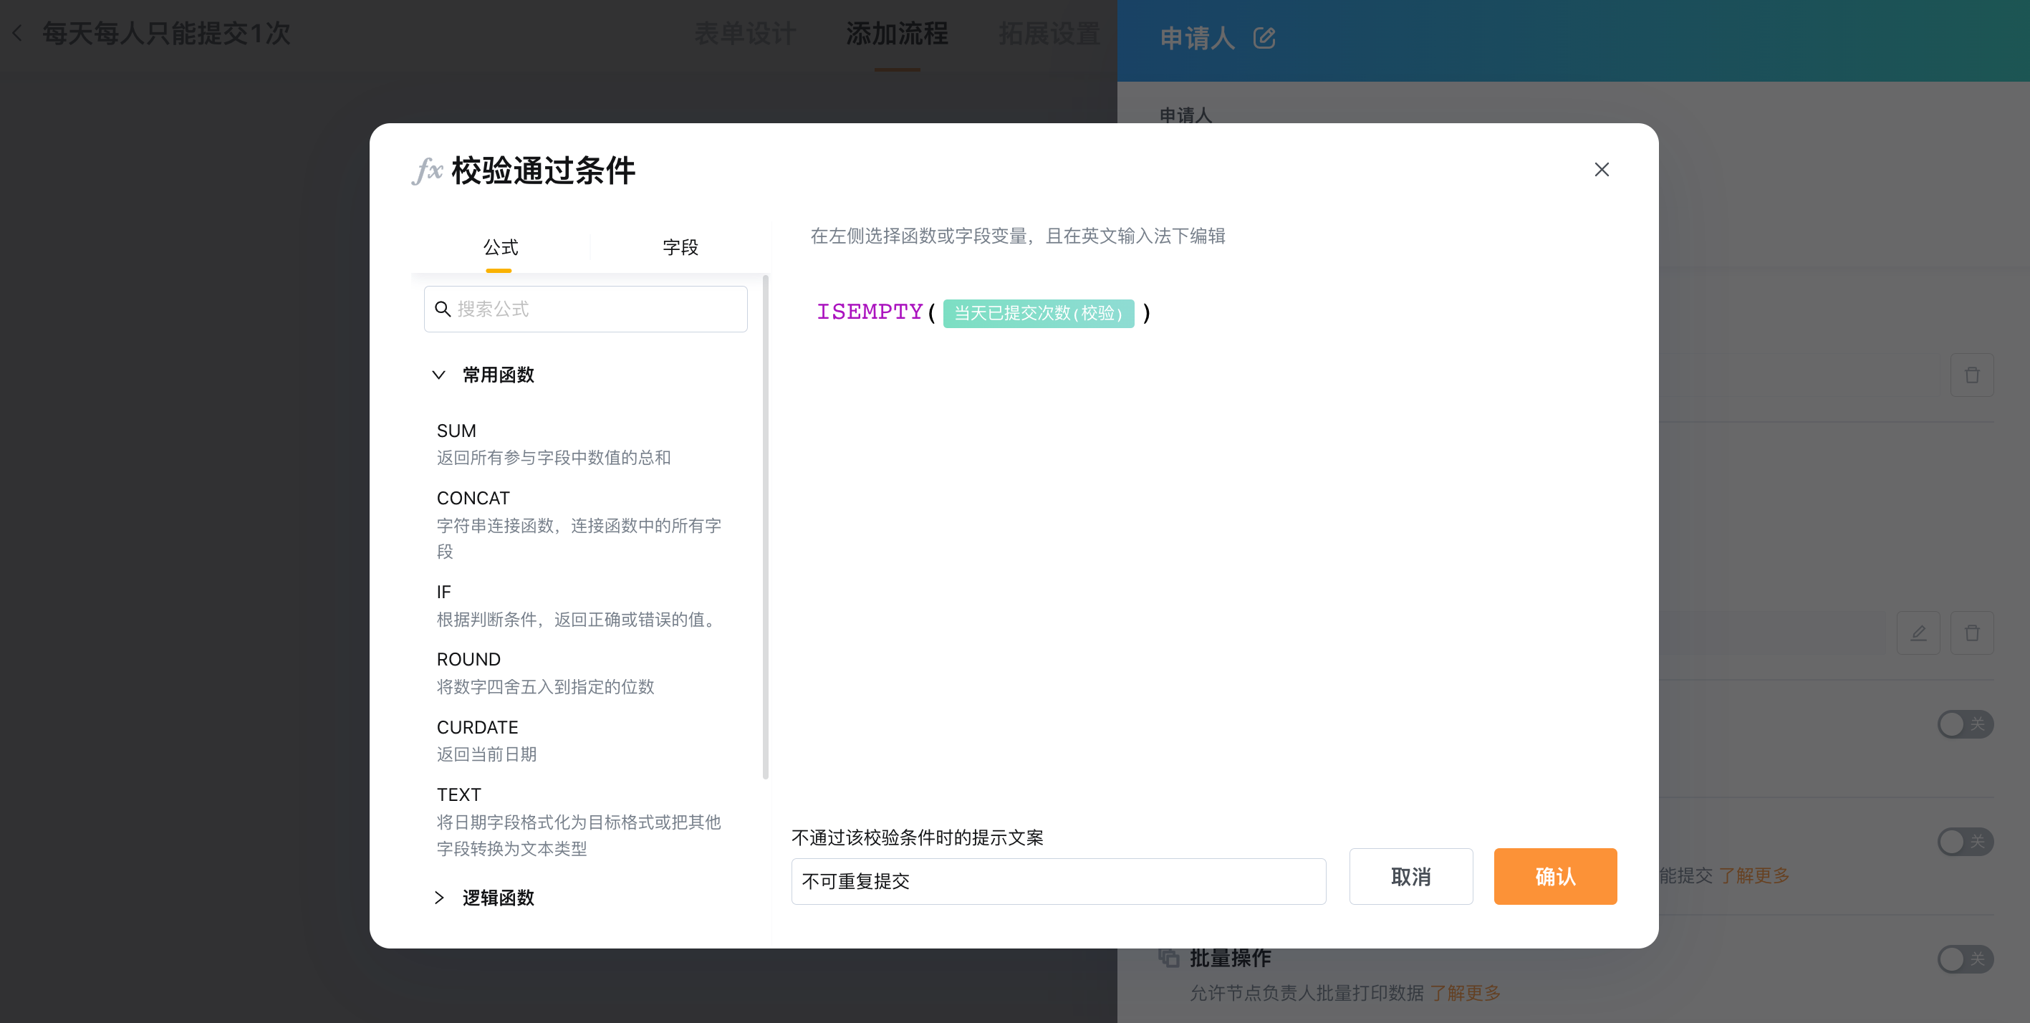Insert the CONCAT function
2030x1023 pixels.
click(x=473, y=498)
